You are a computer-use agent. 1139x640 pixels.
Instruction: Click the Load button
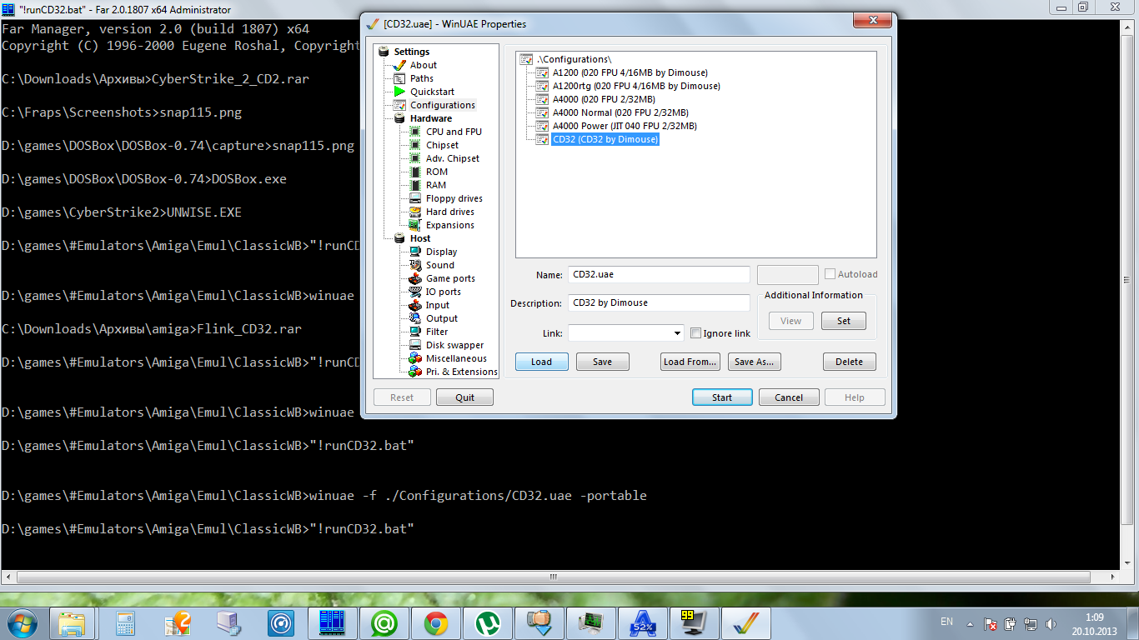541,362
